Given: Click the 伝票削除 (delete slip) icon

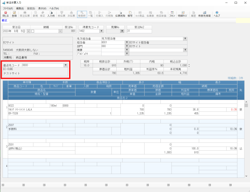Looking at the screenshot, I should pos(120,14).
